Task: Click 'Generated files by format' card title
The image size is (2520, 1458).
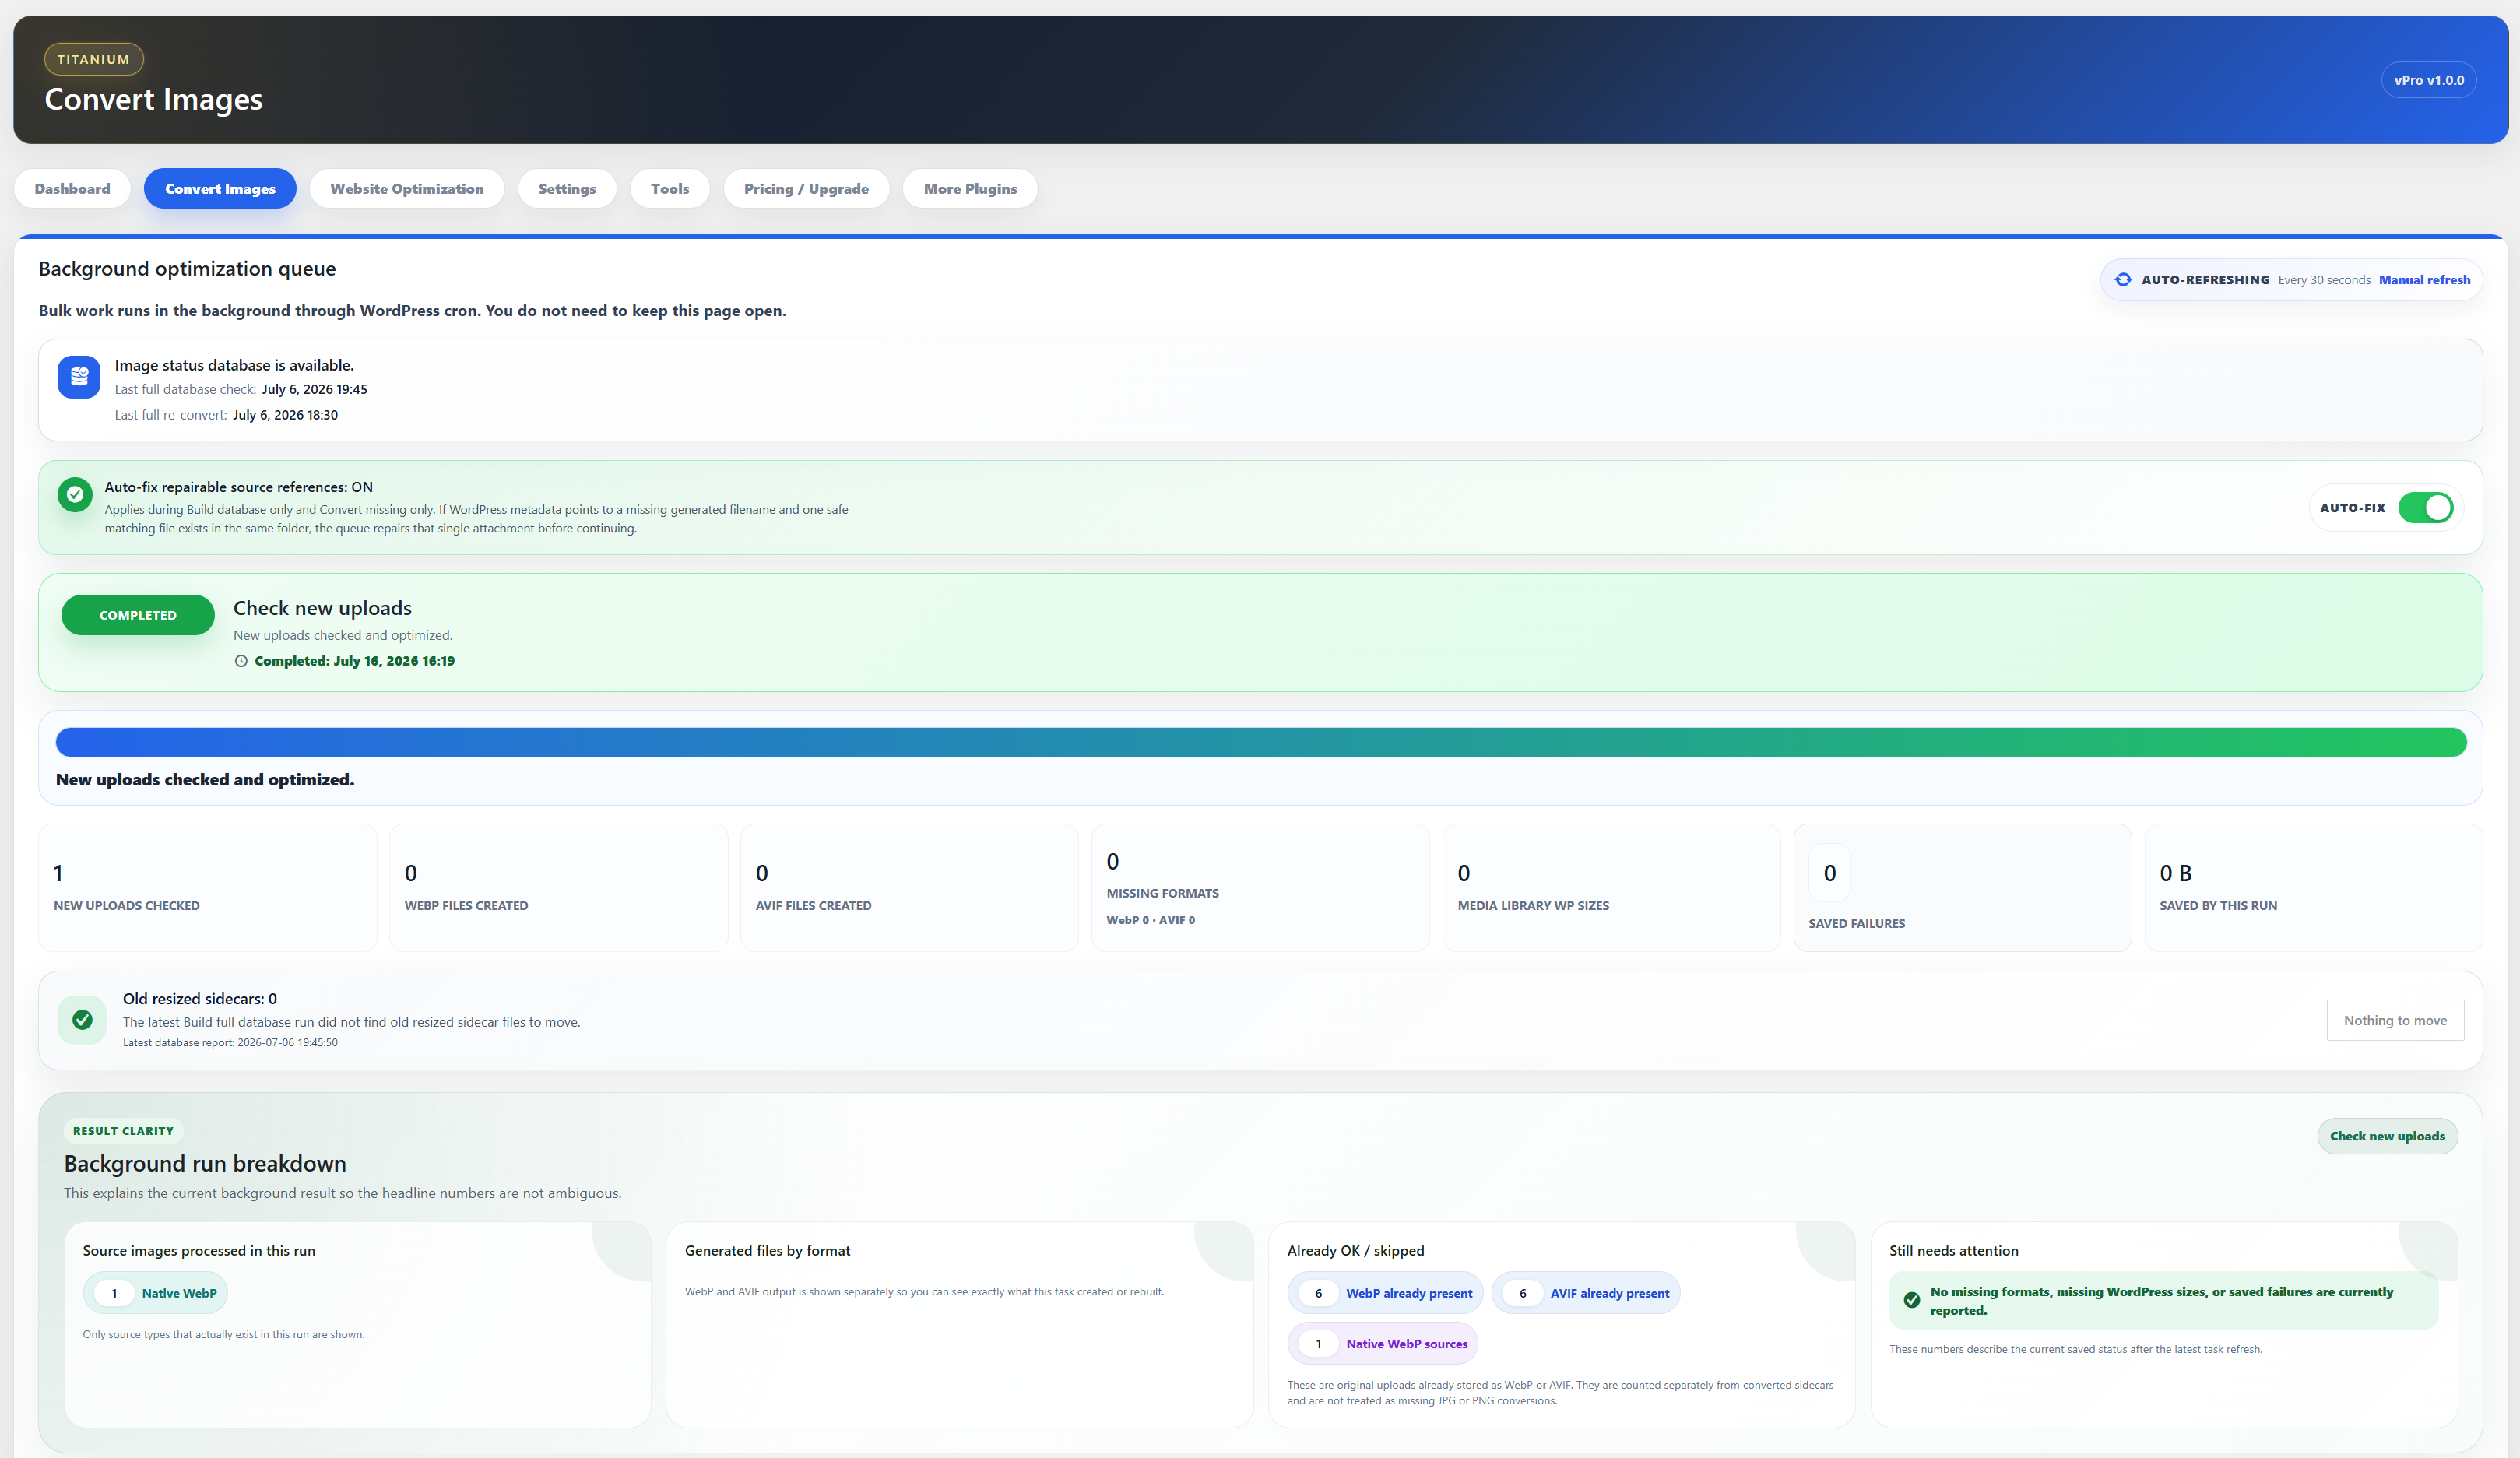Action: coord(767,1251)
